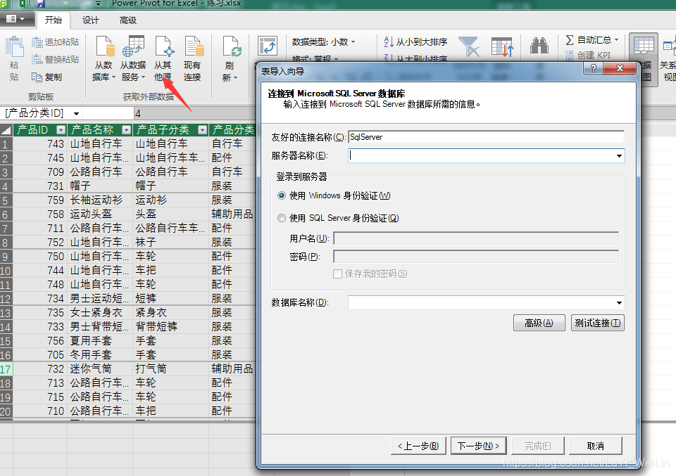Open the file menu dropdown button
The width and height of the screenshot is (676, 476).
coord(16,19)
